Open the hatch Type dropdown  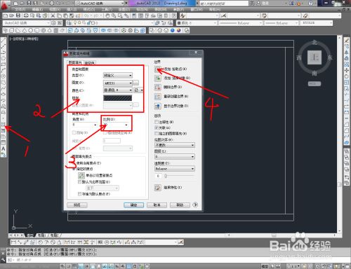pos(118,76)
